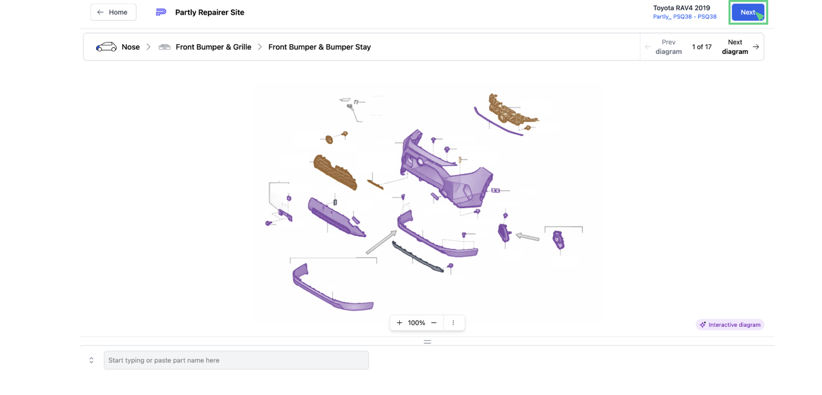This screenshot has width=822, height=395.
Task: Click the grille icon in breadcrumb
Action: point(164,47)
